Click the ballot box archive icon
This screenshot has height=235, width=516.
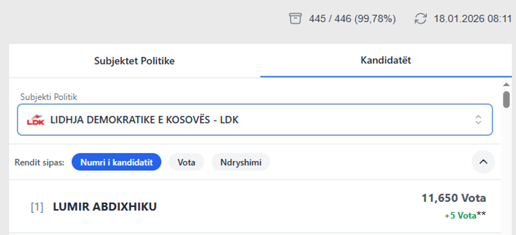(295, 19)
